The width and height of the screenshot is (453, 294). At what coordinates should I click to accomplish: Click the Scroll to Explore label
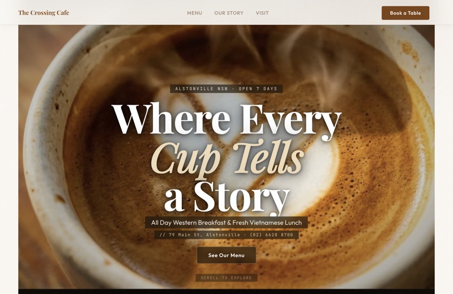tap(226, 278)
